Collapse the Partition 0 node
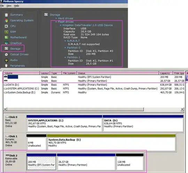Screen dimensions: 188x173 click(x=65, y=48)
